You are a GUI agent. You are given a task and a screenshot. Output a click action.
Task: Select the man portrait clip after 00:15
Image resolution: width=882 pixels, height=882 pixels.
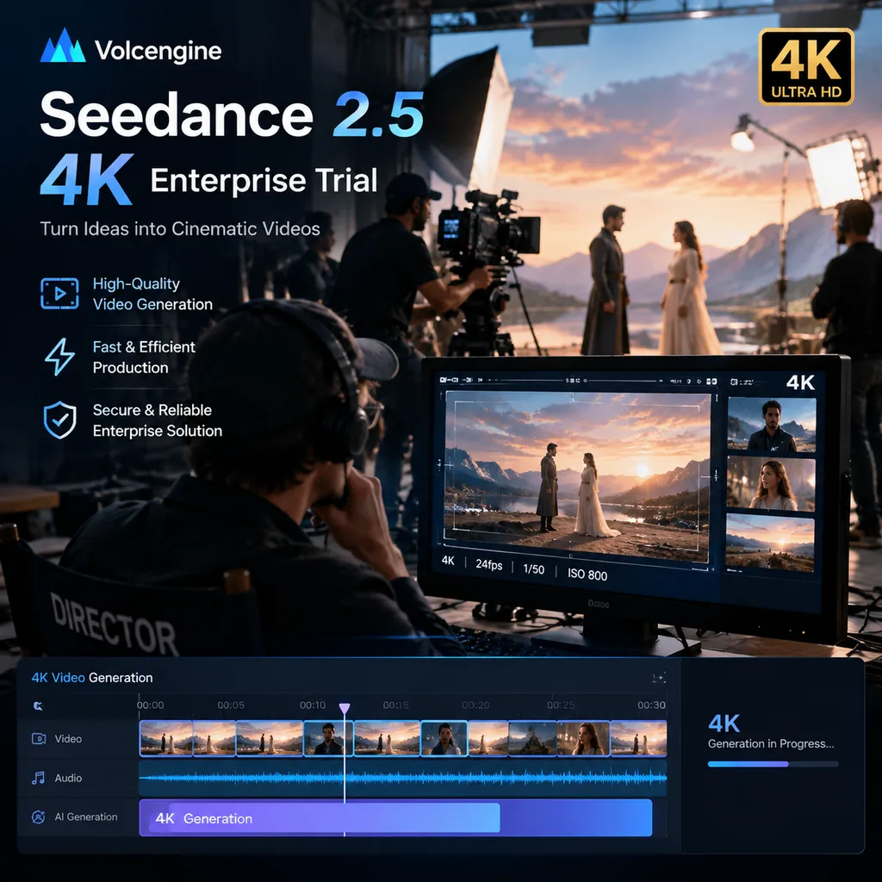(444, 738)
